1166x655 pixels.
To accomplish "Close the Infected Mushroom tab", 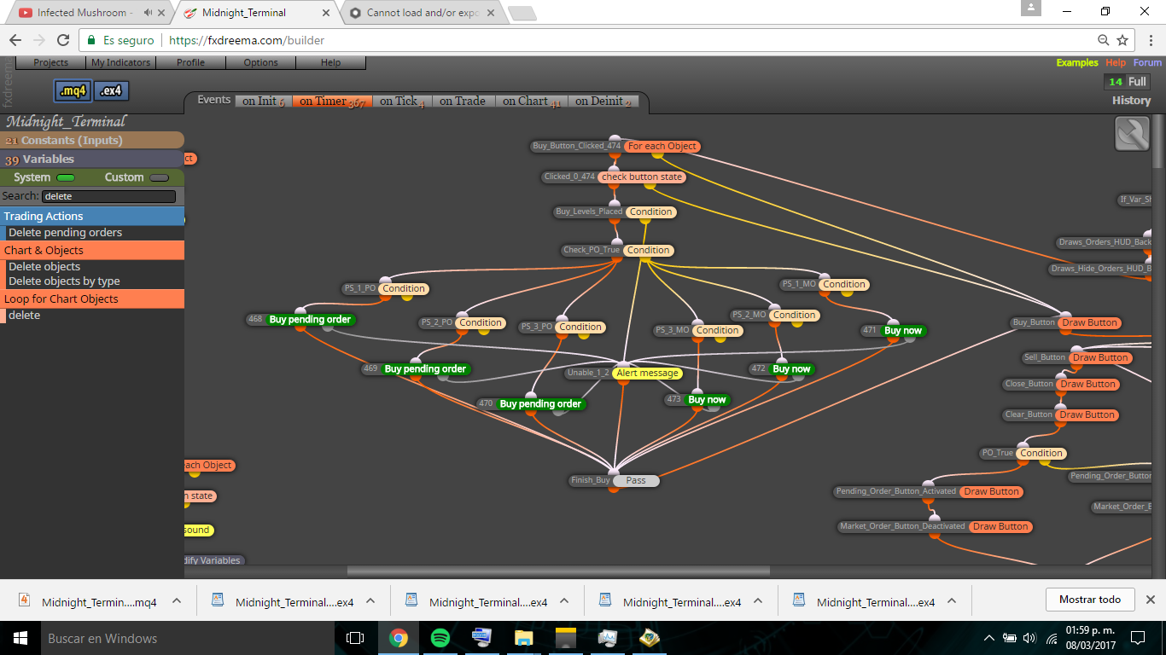I will point(162,13).
